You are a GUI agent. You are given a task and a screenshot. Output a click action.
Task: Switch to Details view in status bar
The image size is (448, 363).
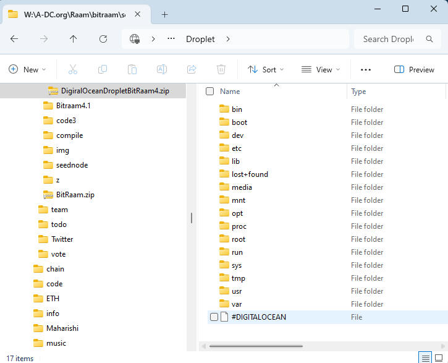coord(425,357)
